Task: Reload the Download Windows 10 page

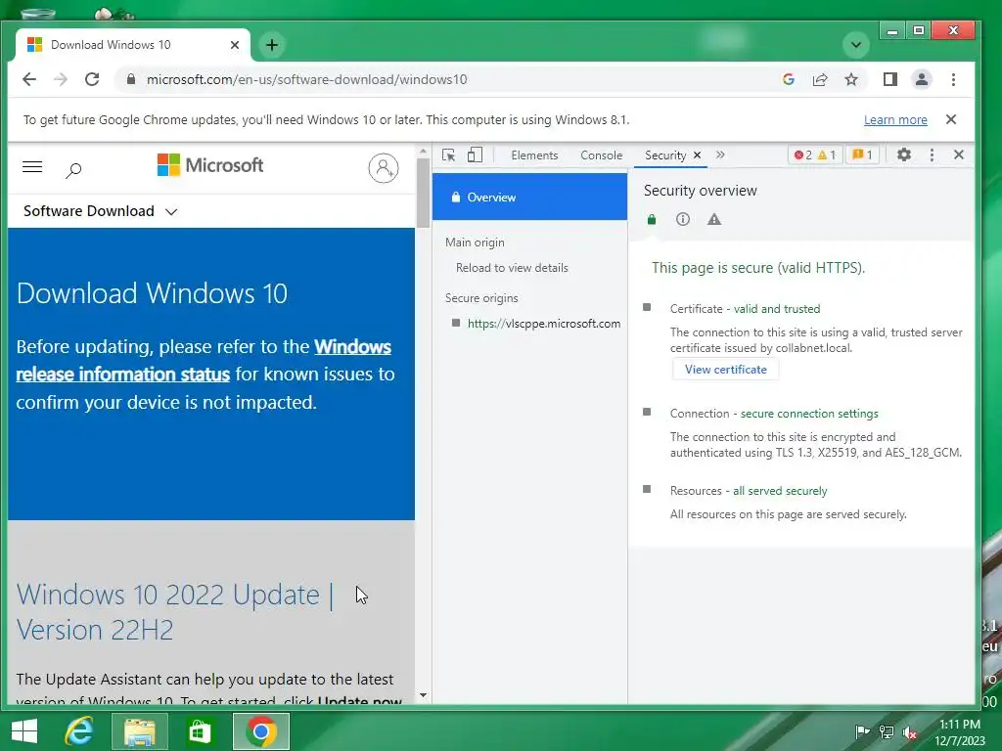Action: click(92, 79)
